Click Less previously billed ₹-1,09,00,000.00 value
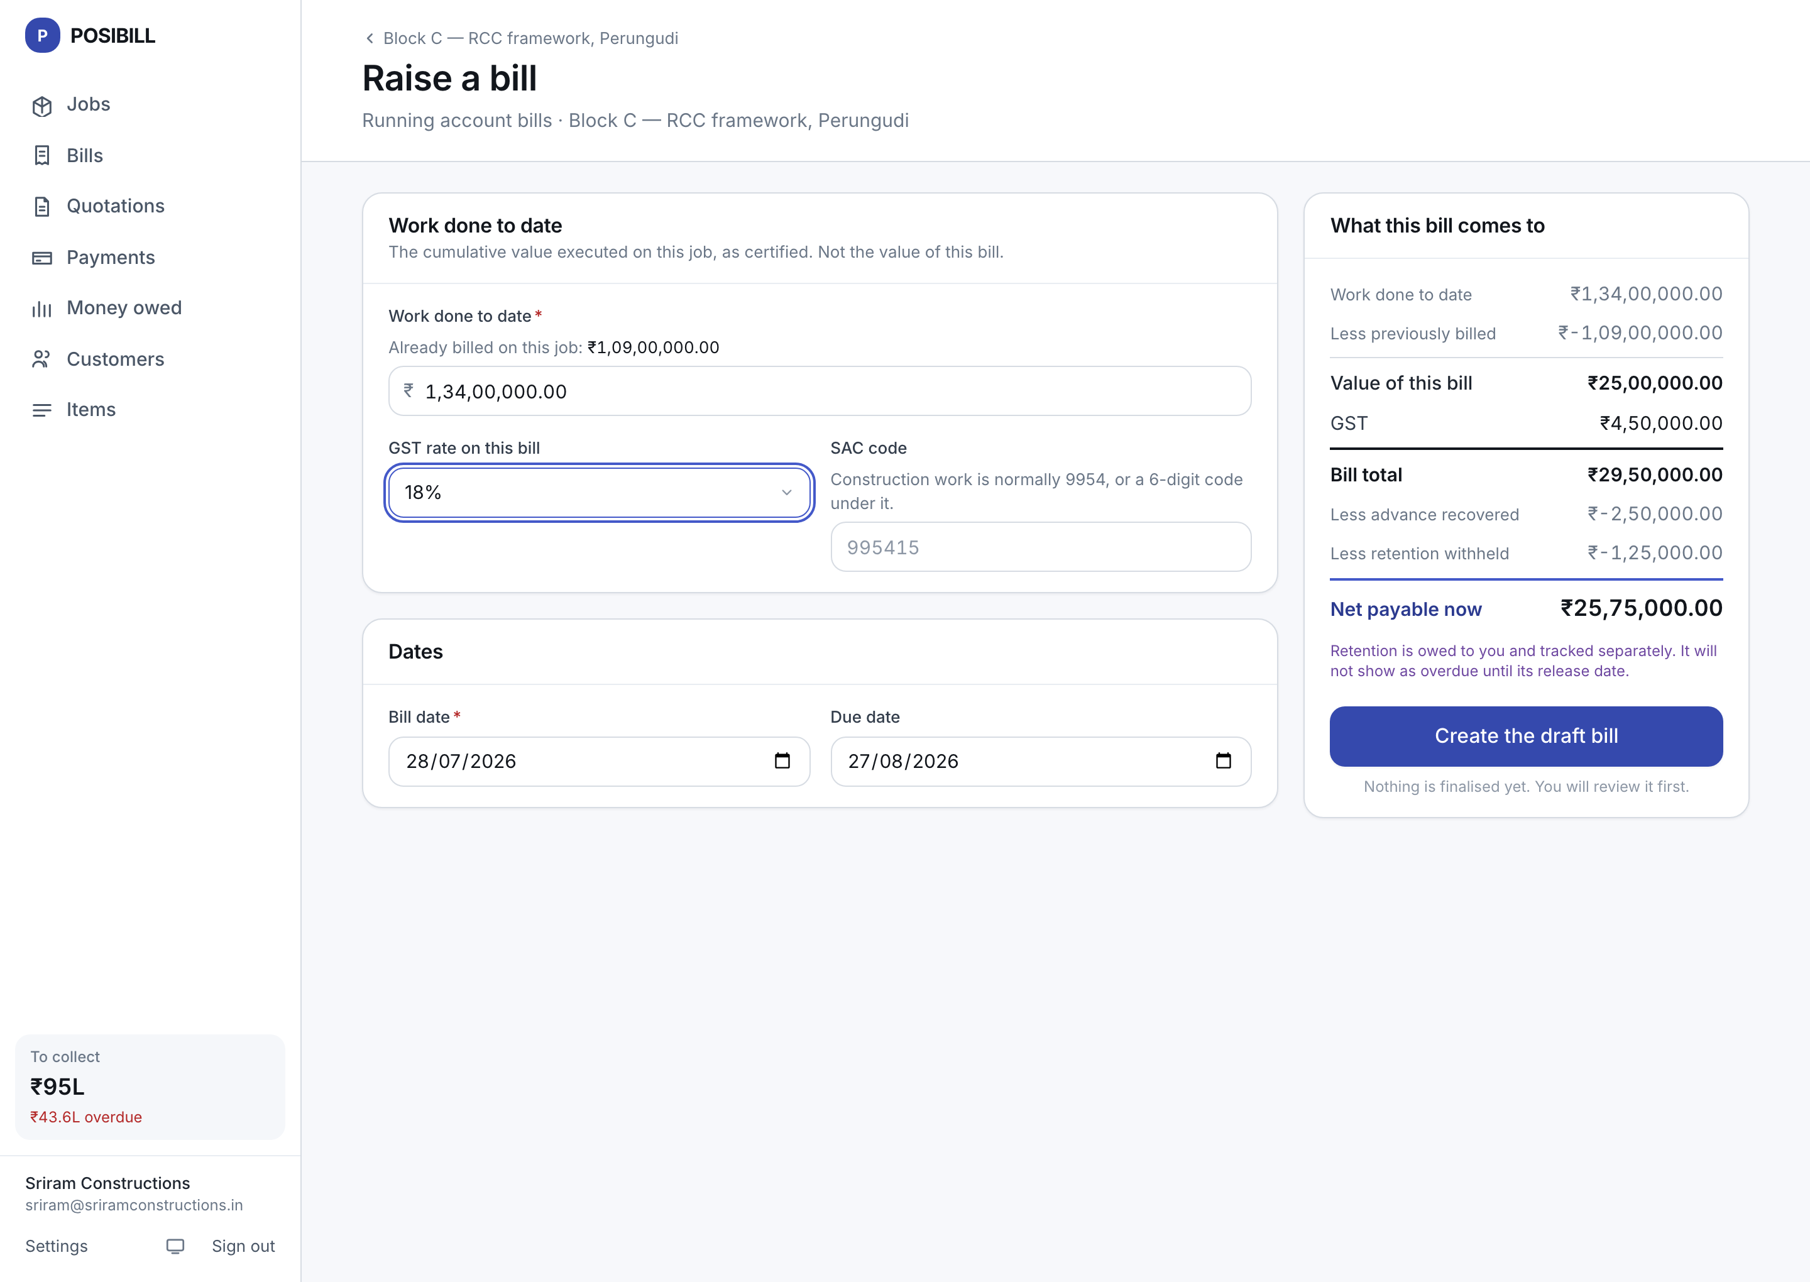 click(x=1640, y=332)
